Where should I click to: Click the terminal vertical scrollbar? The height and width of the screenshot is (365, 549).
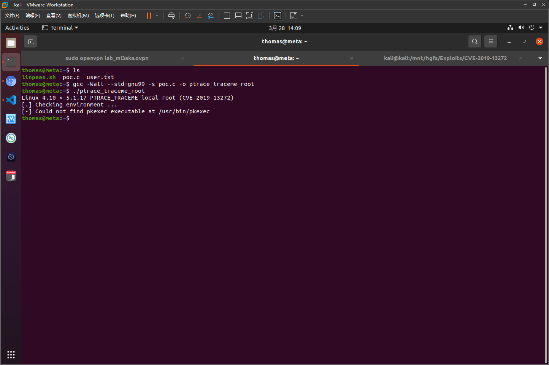[x=546, y=214]
